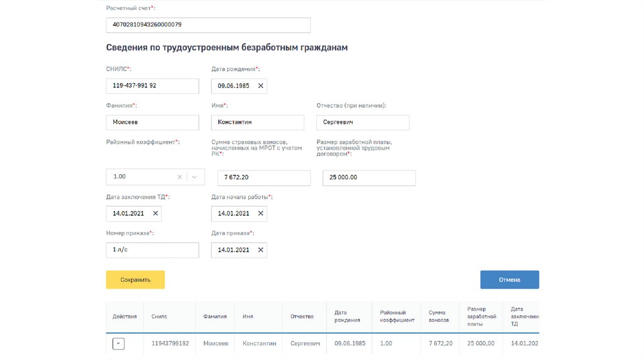Viewport: 644px width, 361px height.
Task: Clear the date of birth field
Action: (x=260, y=86)
